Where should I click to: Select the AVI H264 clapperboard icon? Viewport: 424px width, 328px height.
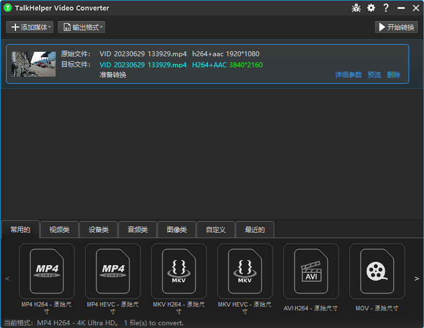[311, 271]
